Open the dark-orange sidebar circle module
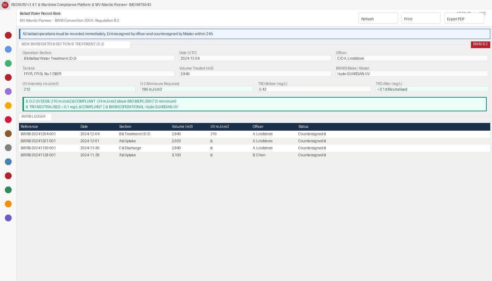Image resolution: width=492 pixels, height=281 pixels. click(8, 204)
